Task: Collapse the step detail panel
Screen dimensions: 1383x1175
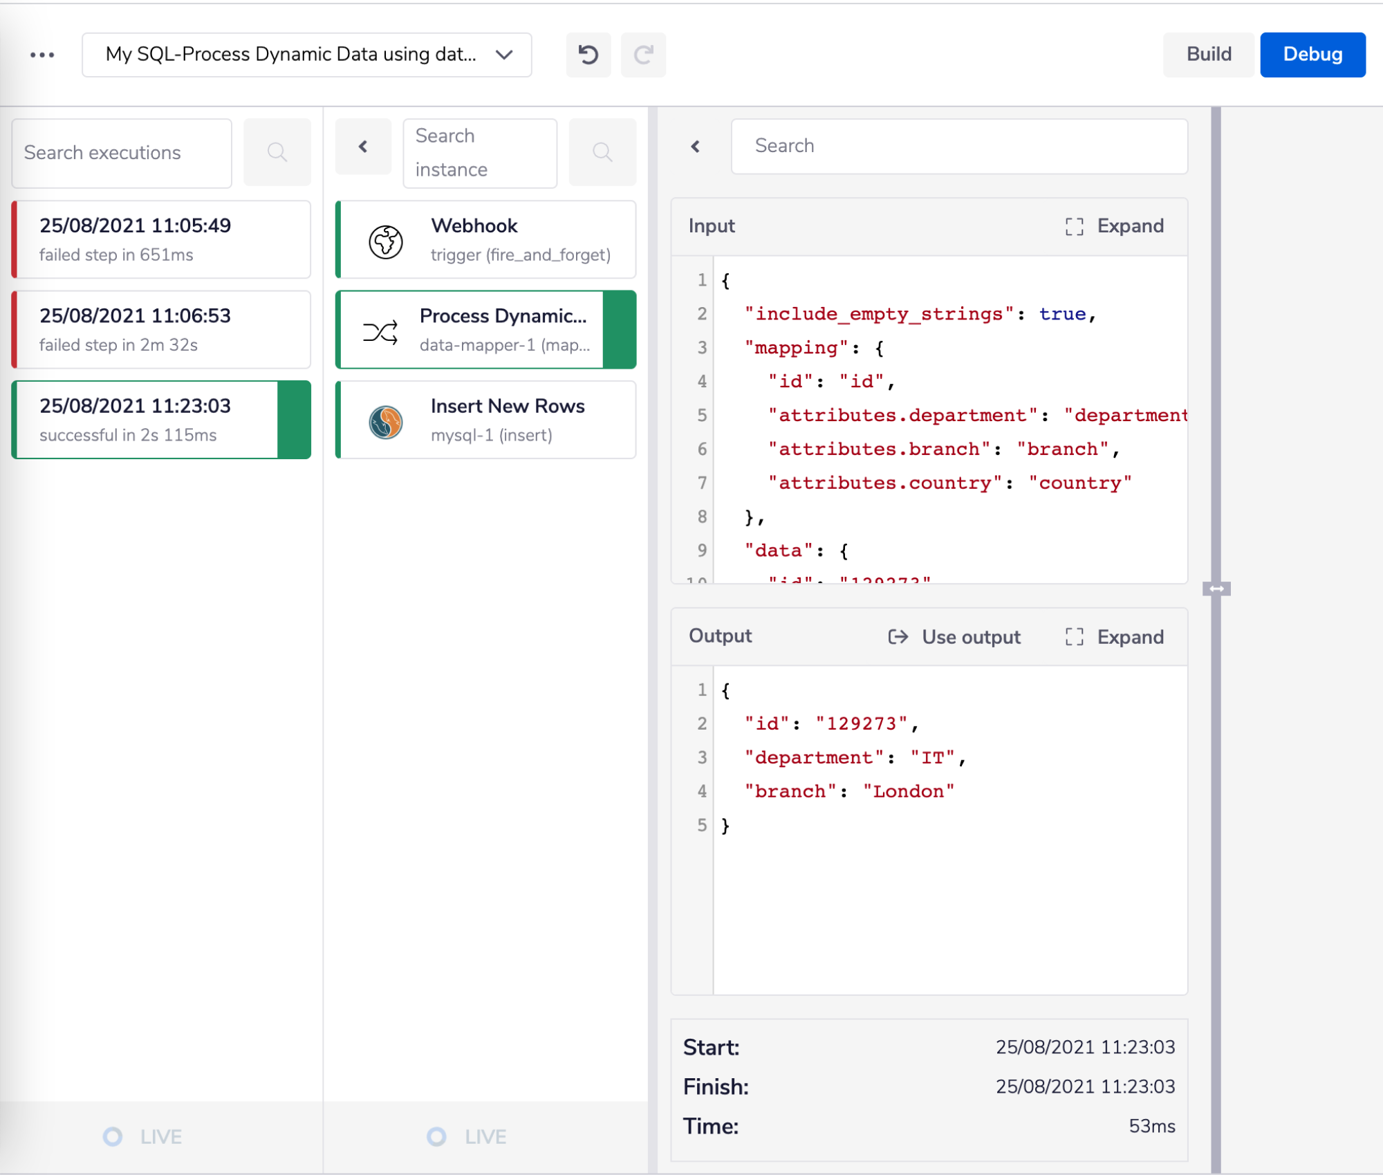Action: (x=696, y=147)
